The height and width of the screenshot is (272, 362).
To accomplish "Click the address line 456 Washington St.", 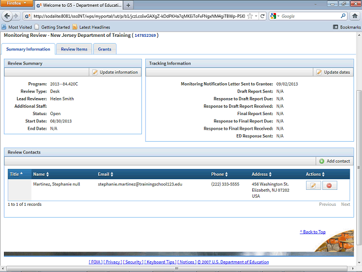I will click(270, 184).
